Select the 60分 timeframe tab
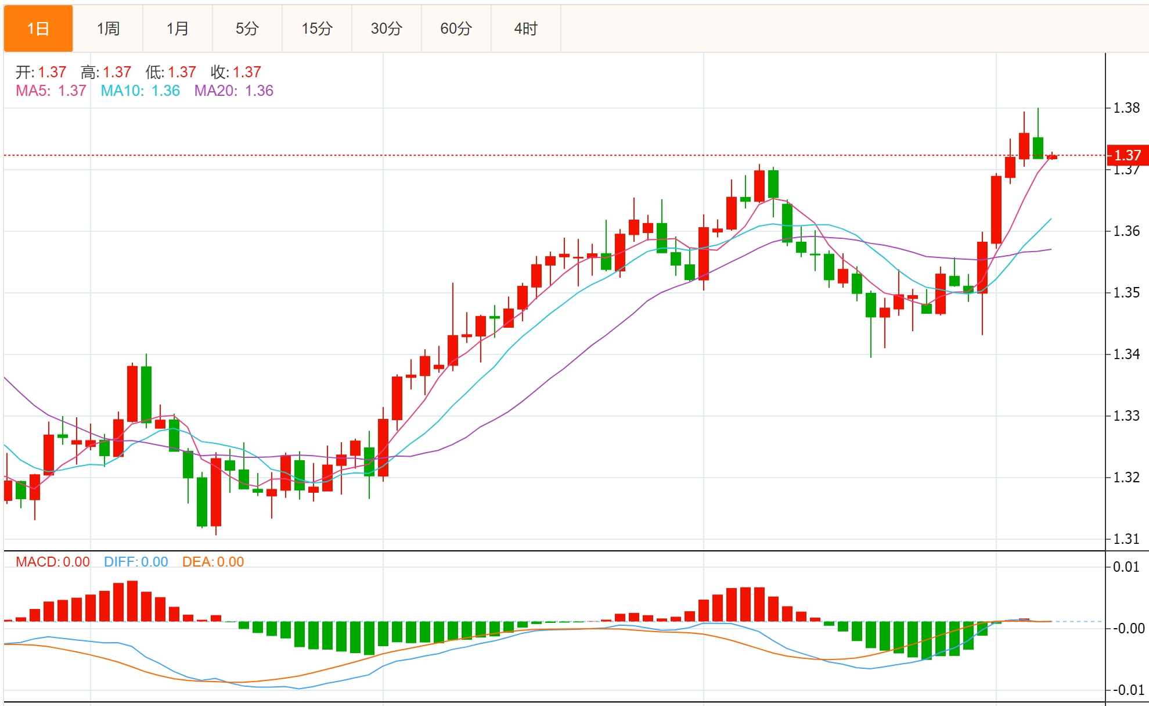 456,28
